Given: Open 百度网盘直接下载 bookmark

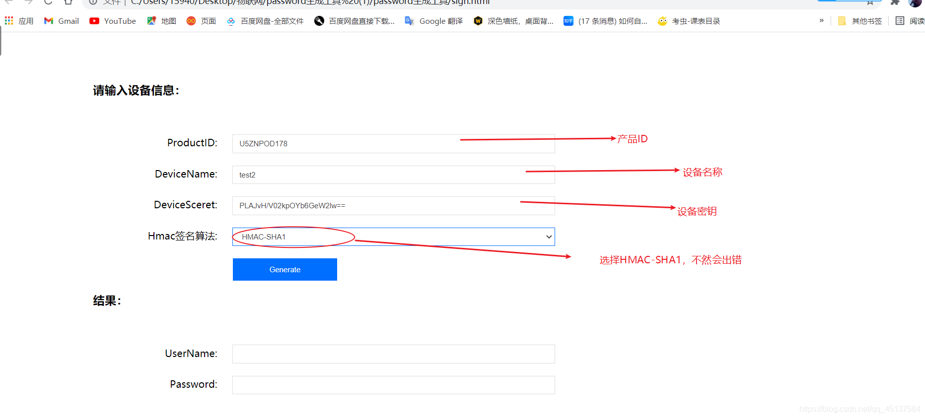Looking at the screenshot, I should [x=355, y=21].
